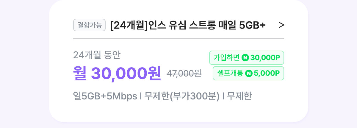Click the N point icon beside 5,000P

249,73
